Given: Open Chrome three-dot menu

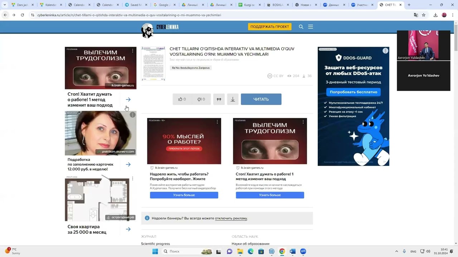Looking at the screenshot, I should [452, 15].
